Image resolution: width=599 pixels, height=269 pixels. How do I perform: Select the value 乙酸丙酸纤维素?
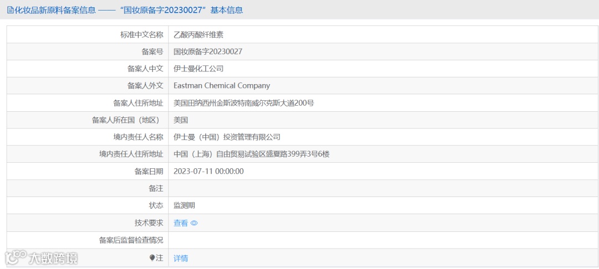point(198,35)
